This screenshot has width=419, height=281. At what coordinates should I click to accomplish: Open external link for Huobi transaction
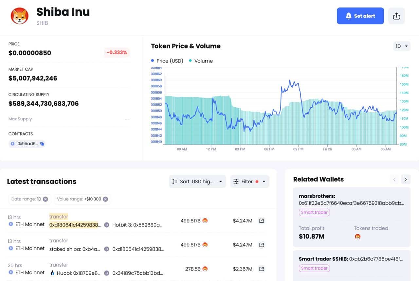[x=261, y=269]
